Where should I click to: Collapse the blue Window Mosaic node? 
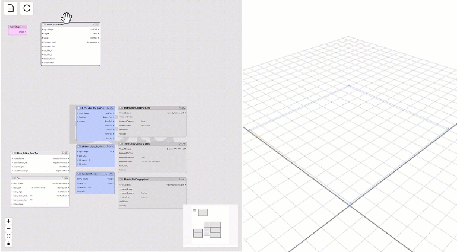[x=112, y=174]
